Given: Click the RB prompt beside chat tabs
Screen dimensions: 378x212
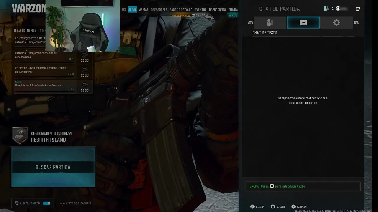Looking at the screenshot, I should pyautogui.click(x=356, y=23).
